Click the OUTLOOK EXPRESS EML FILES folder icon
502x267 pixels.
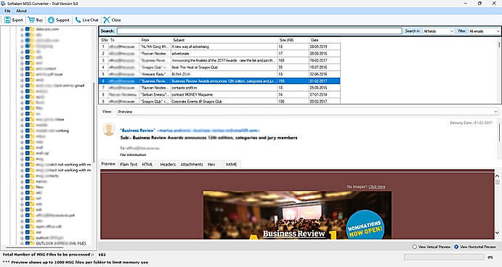(x=32, y=243)
